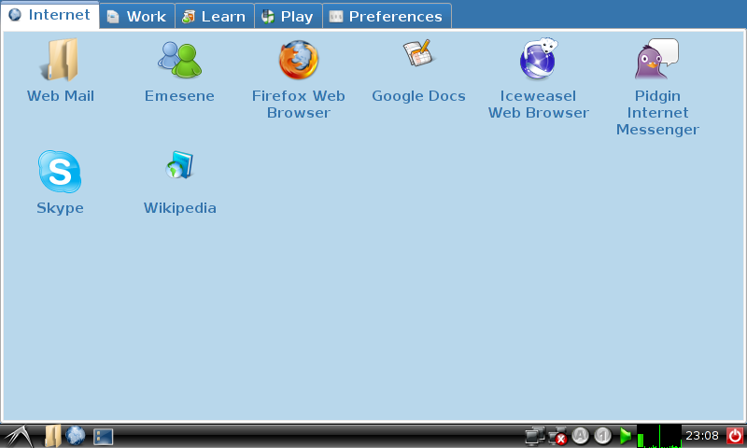The height and width of the screenshot is (448, 747).
Task: Click the globe browser icon in taskbar
Action: pyautogui.click(x=76, y=436)
